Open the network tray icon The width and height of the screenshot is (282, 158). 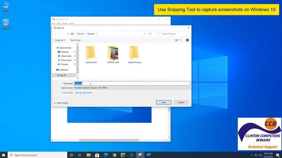tap(256, 155)
